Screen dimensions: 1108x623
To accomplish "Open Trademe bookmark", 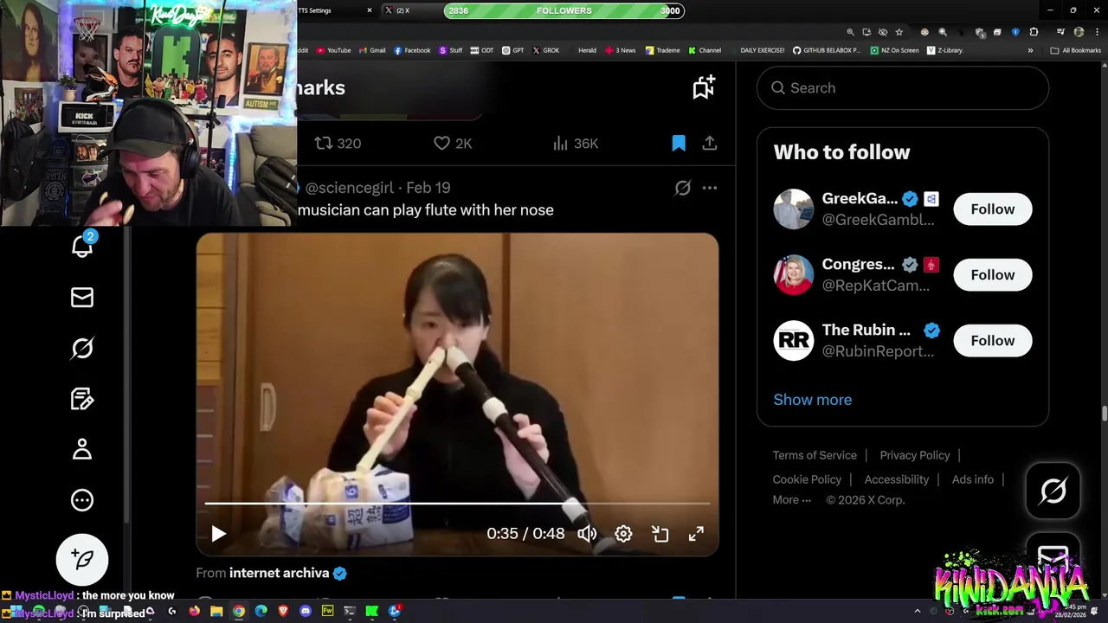I will point(663,50).
